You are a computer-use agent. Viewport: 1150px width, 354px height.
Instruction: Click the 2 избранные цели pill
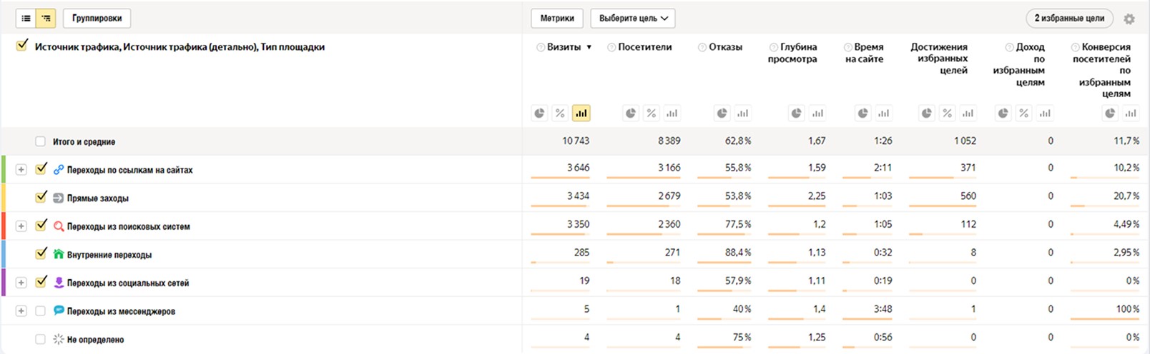(x=1069, y=19)
